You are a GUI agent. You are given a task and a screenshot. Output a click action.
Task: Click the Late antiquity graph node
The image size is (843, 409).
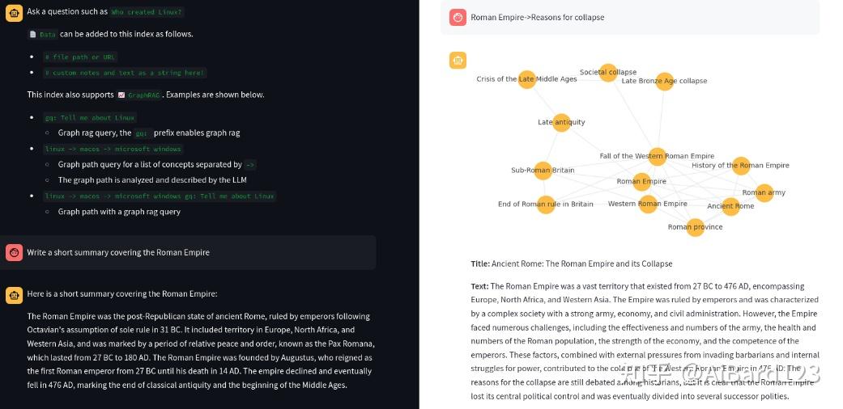(x=561, y=122)
